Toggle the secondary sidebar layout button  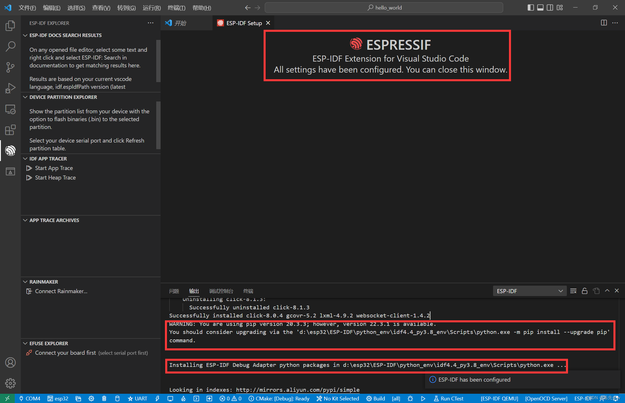[550, 8]
